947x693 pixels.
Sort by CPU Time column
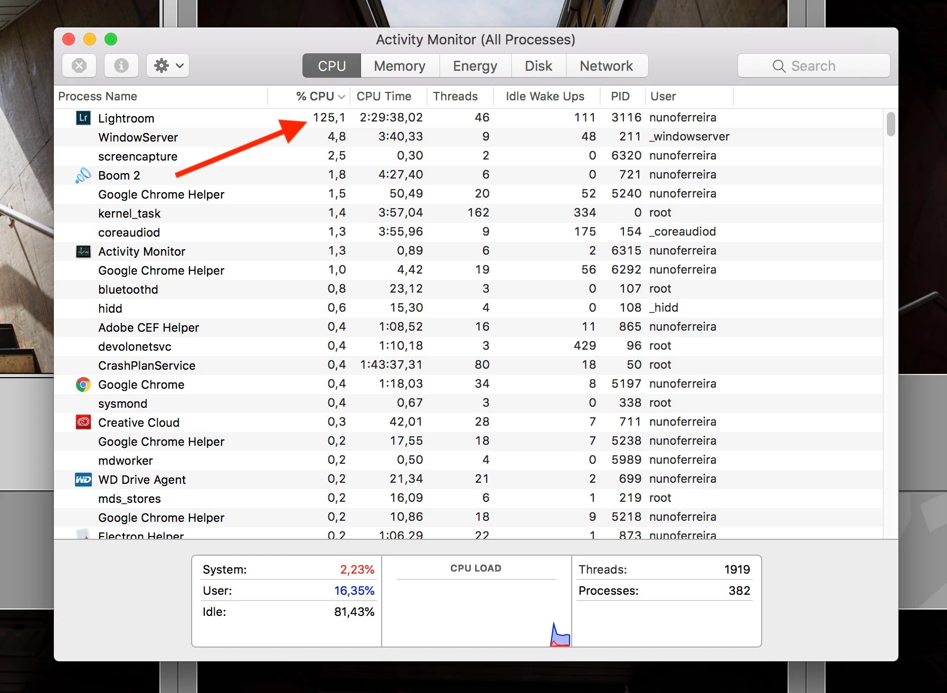tap(387, 96)
